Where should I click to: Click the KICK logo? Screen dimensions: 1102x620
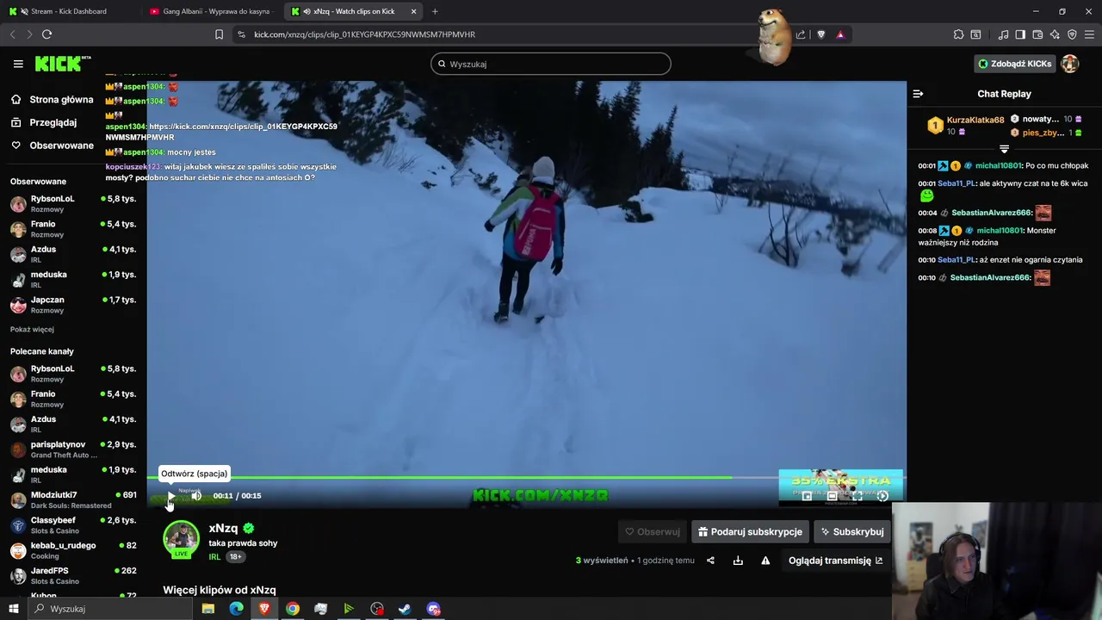62,64
